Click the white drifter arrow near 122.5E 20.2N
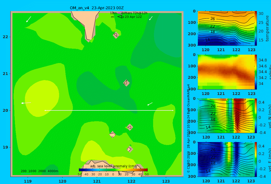Screen dimensions: 271x184 (x=150, y=104)
